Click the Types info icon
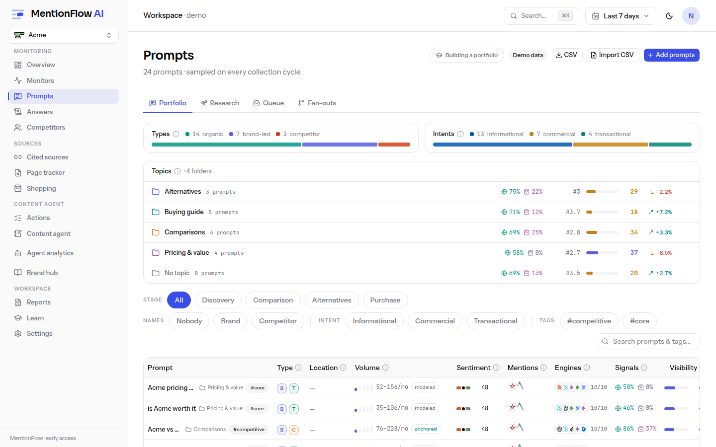716x447 pixels. [x=176, y=134]
